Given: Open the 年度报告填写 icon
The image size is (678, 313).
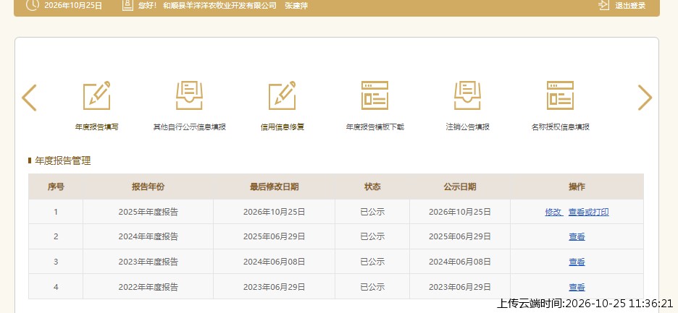Looking at the screenshot, I should 96,95.
